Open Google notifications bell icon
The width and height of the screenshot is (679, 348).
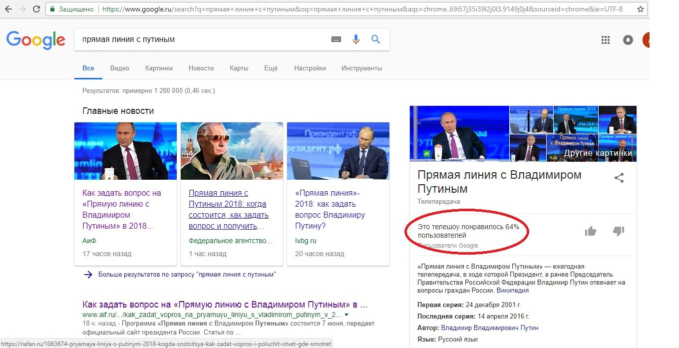coord(628,40)
